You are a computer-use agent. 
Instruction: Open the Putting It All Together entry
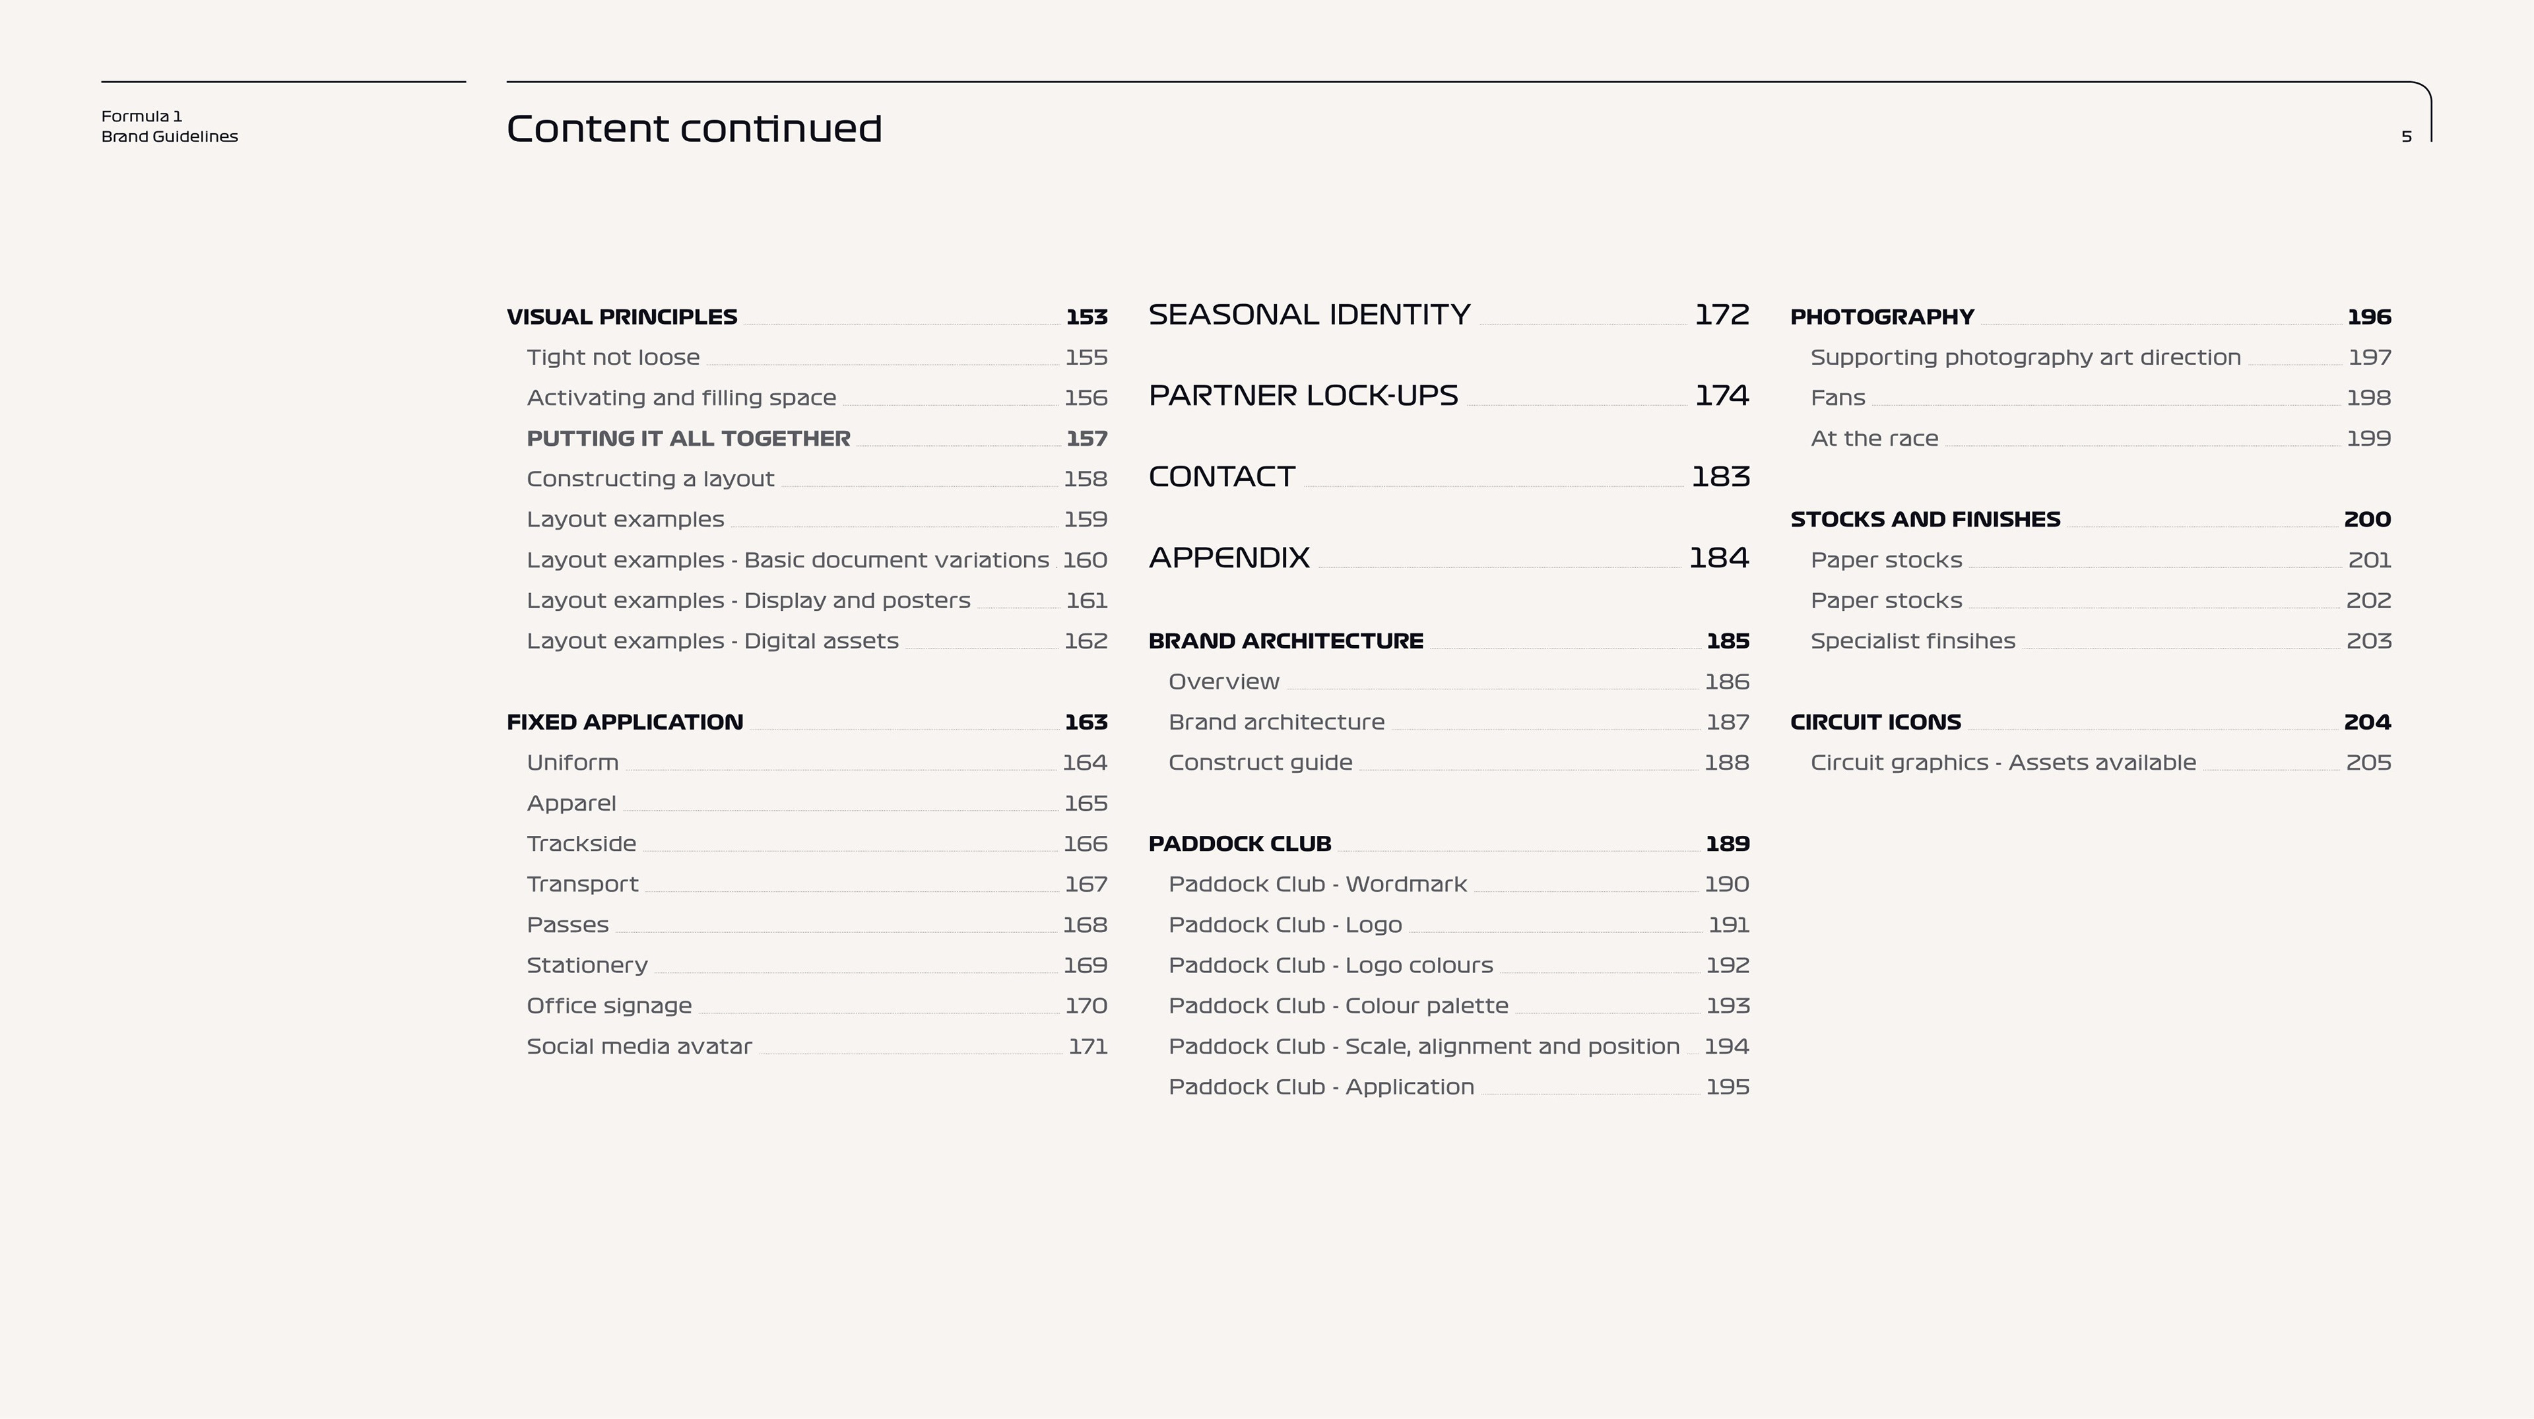click(x=688, y=439)
